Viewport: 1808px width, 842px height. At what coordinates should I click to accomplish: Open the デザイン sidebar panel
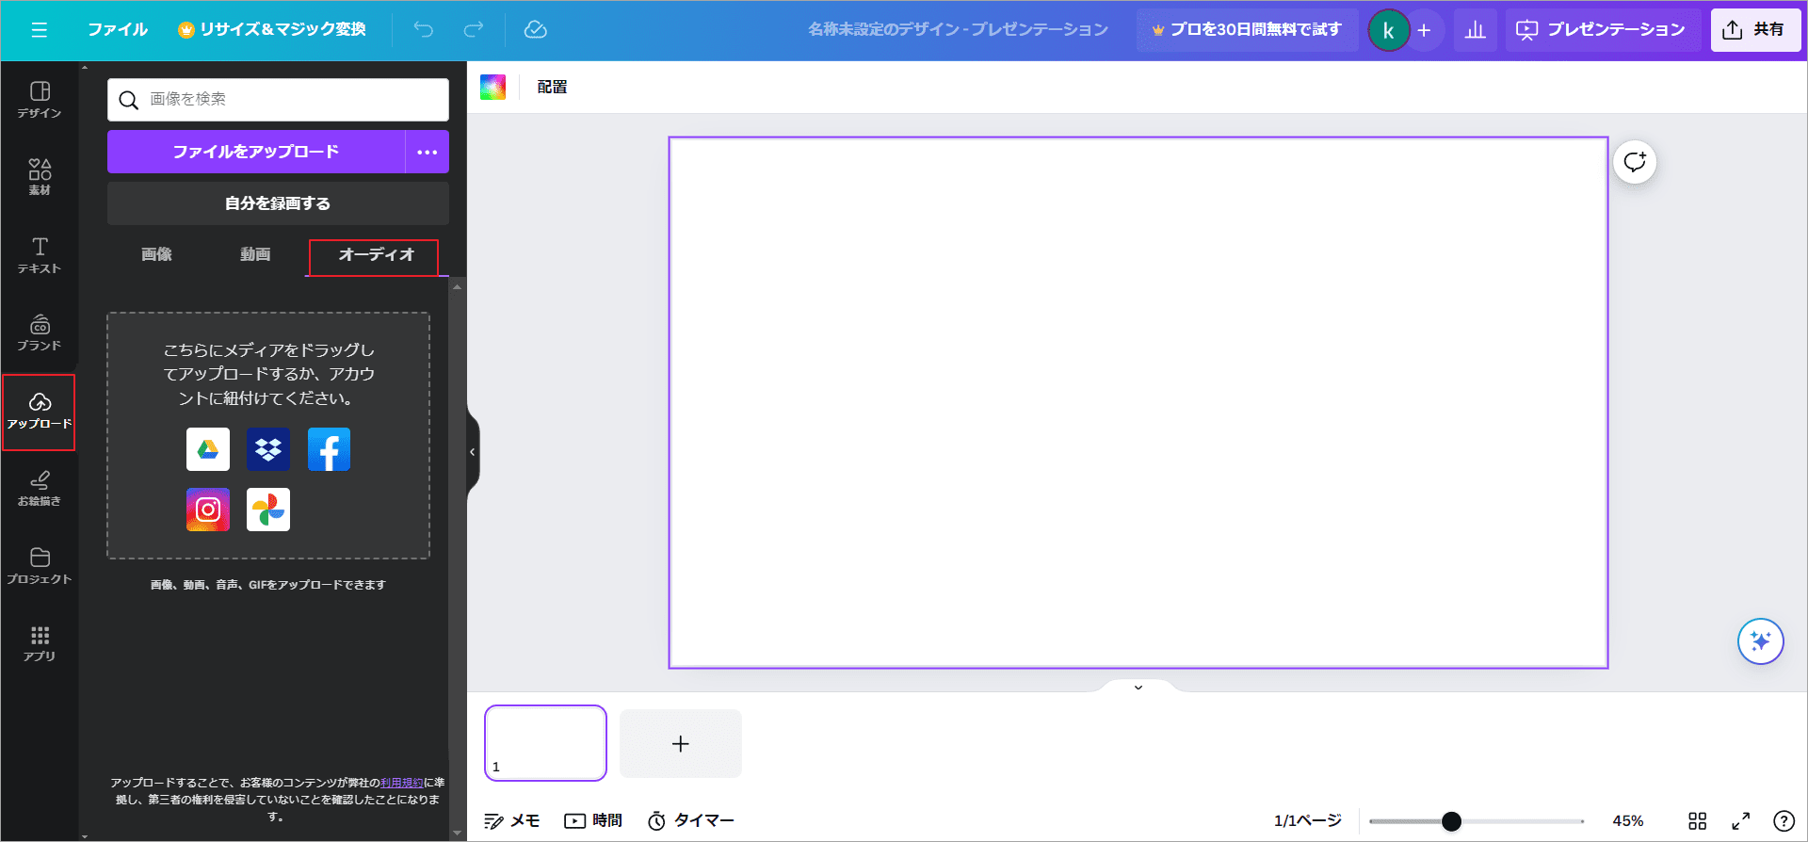[40, 100]
